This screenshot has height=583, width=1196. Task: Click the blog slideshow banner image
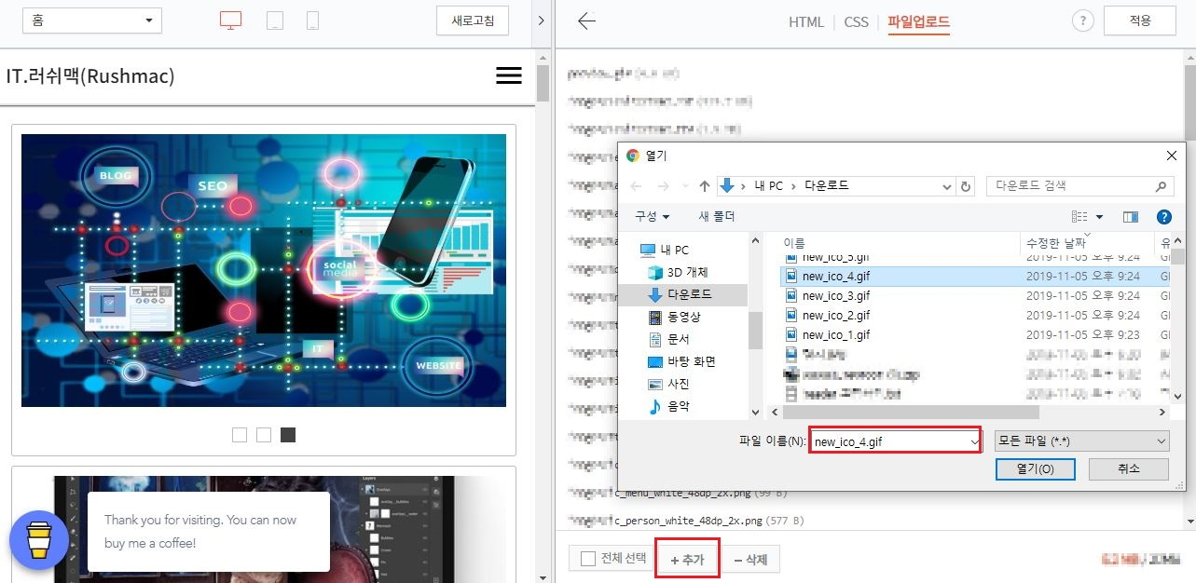[x=264, y=270]
